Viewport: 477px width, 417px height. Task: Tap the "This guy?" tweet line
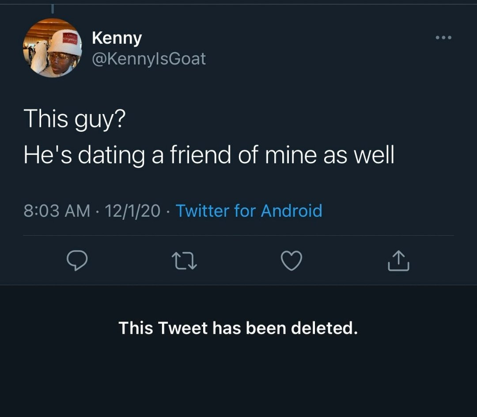(74, 120)
